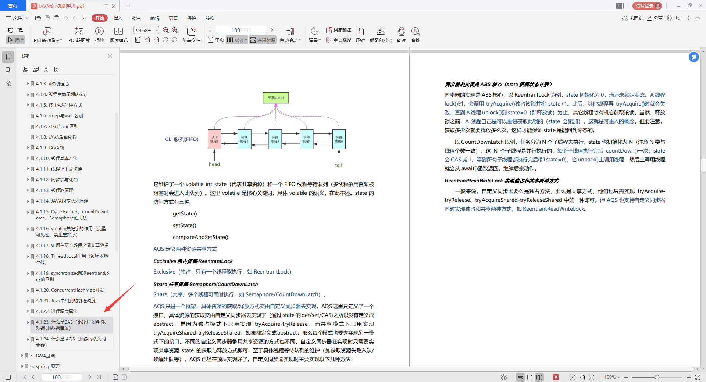Image resolution: width=706 pixels, height=382 pixels.
Task: Open the 查找 find tool
Action: pyautogui.click(x=415, y=35)
